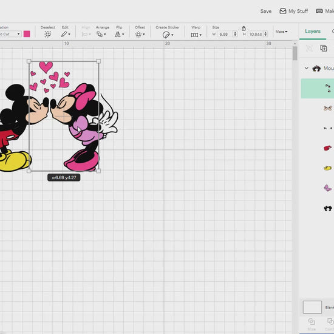334x334 pixels.
Task: Click the Warp tool icon
Action: [x=194, y=35]
